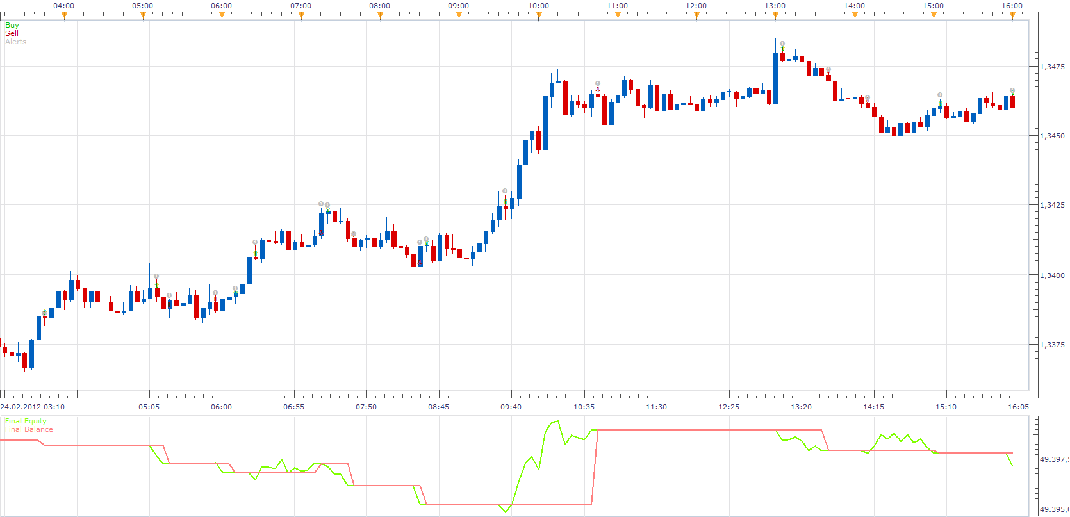Click the orange marker under 08:00

[x=380, y=16]
